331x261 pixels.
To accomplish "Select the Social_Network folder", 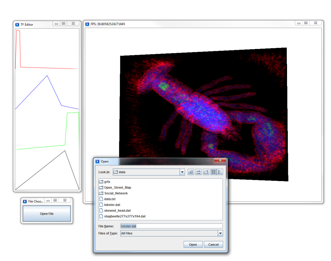I will click(116, 193).
